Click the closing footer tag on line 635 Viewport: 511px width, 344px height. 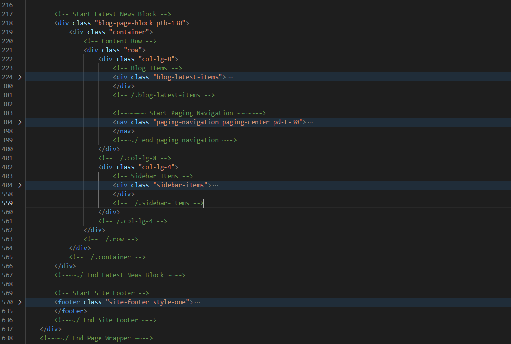click(x=71, y=311)
